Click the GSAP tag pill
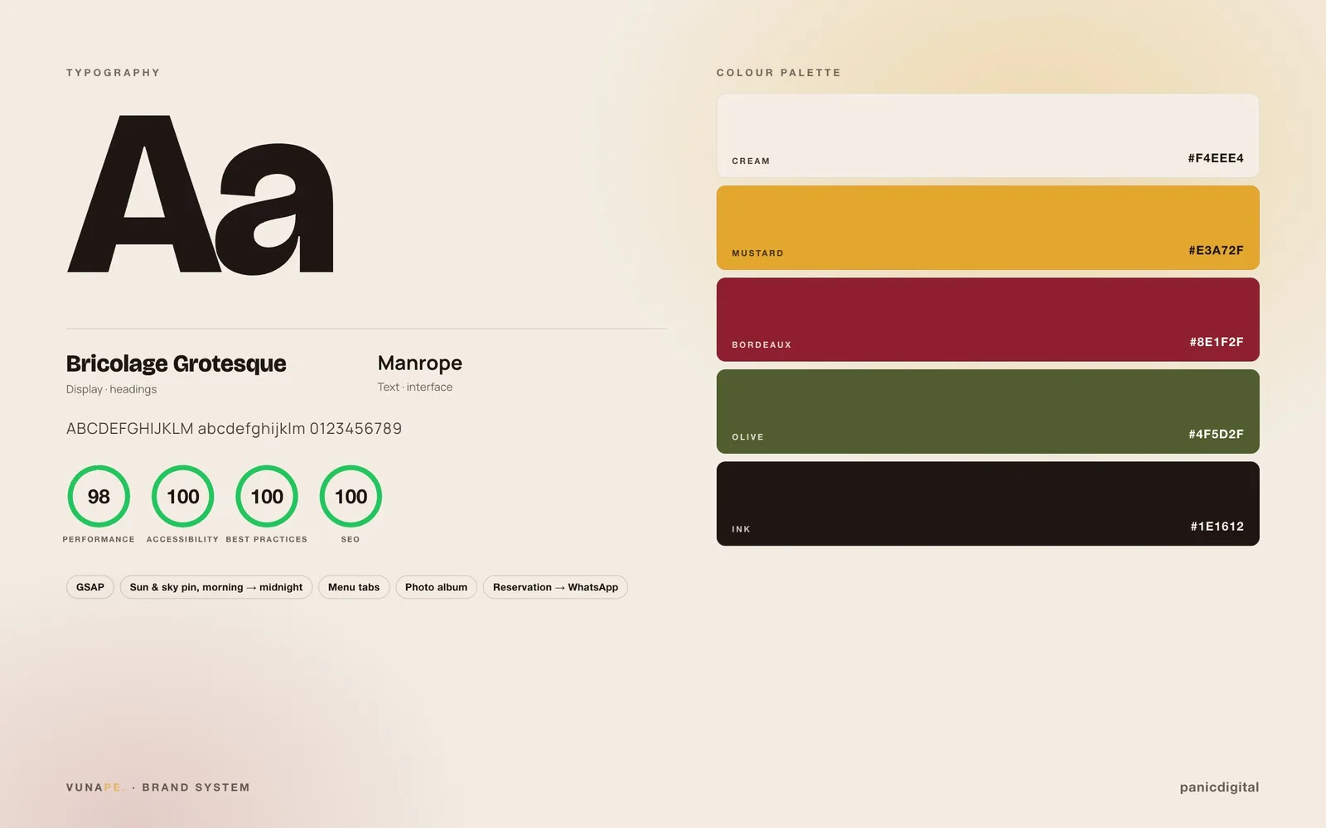Screen dimensions: 1326x828 pyautogui.click(x=90, y=587)
